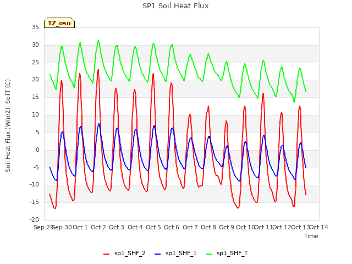Click the TZ_osu annotation label
This screenshot has width=352, height=264.
(59, 23)
